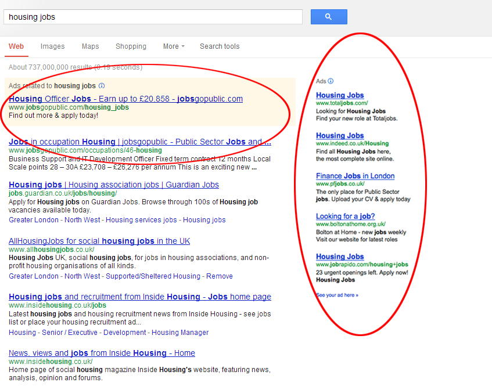492x386 pixels.
Task: Click the 'www.pfjobs.co.uk/' ad URL
Action: (x=340, y=184)
